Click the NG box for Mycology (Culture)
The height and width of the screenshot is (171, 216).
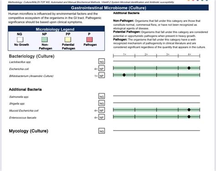point(102,131)
